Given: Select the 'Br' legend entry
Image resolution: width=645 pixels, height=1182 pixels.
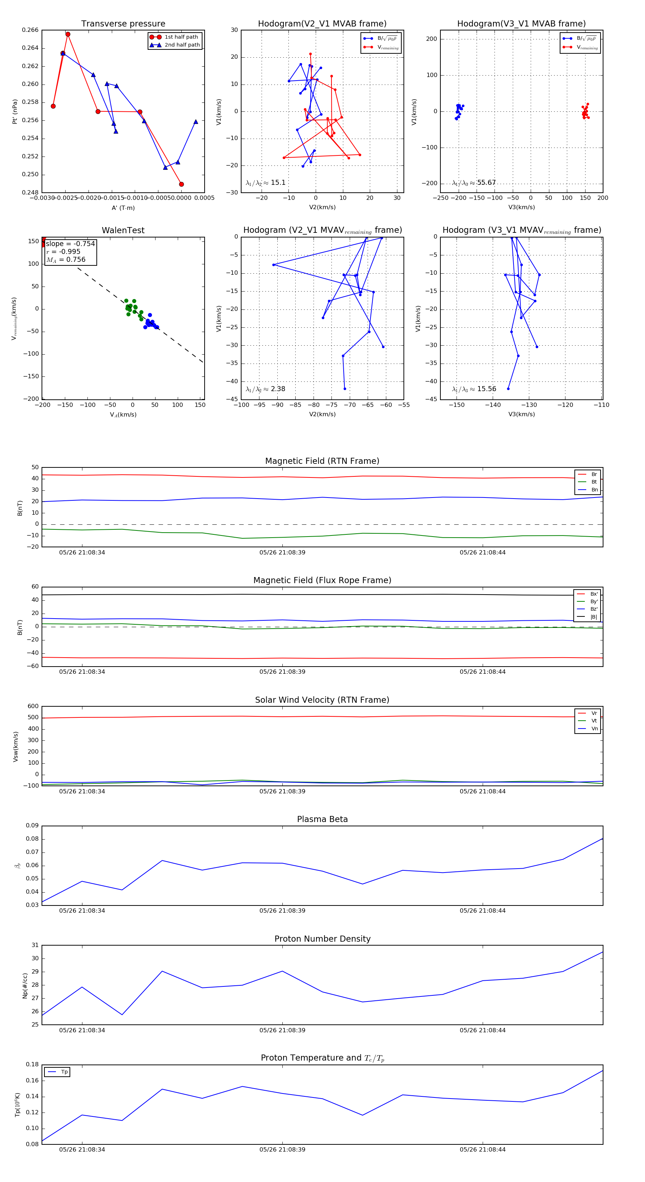Looking at the screenshot, I should point(588,475).
